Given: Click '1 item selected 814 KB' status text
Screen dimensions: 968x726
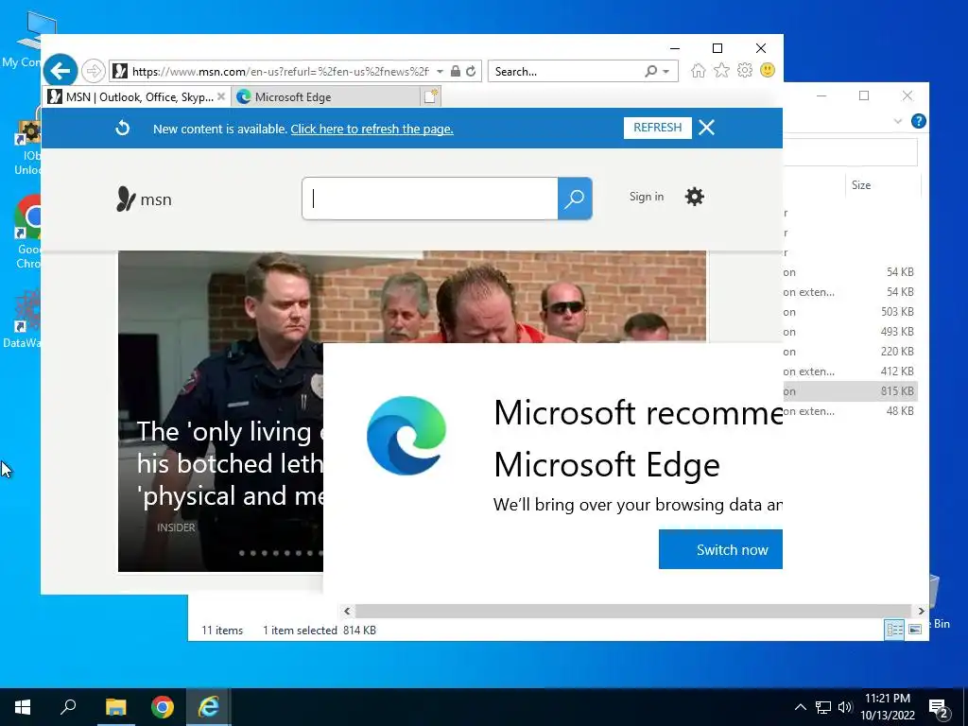Looking at the screenshot, I should 320,631.
